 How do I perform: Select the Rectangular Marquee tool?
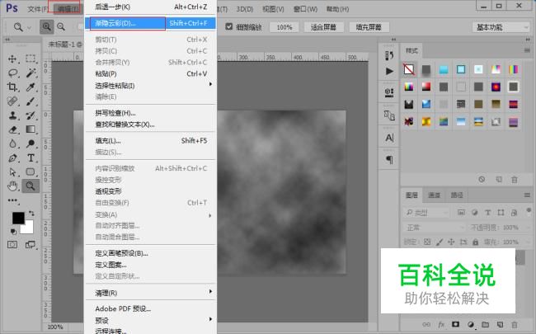pyautogui.click(x=31, y=59)
